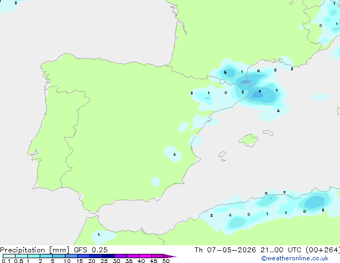Click the Menorca island outline on the map
This screenshot has height=263, width=340.
268,133
